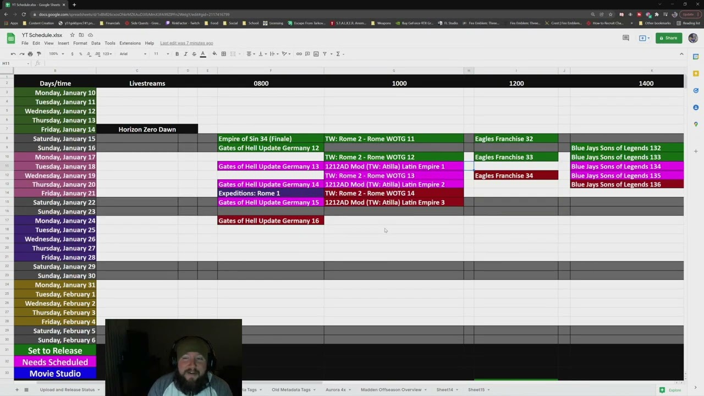Screen dimensions: 704x396
Task: Switch to the Old Metadata Tags tab
Action: tap(291, 389)
